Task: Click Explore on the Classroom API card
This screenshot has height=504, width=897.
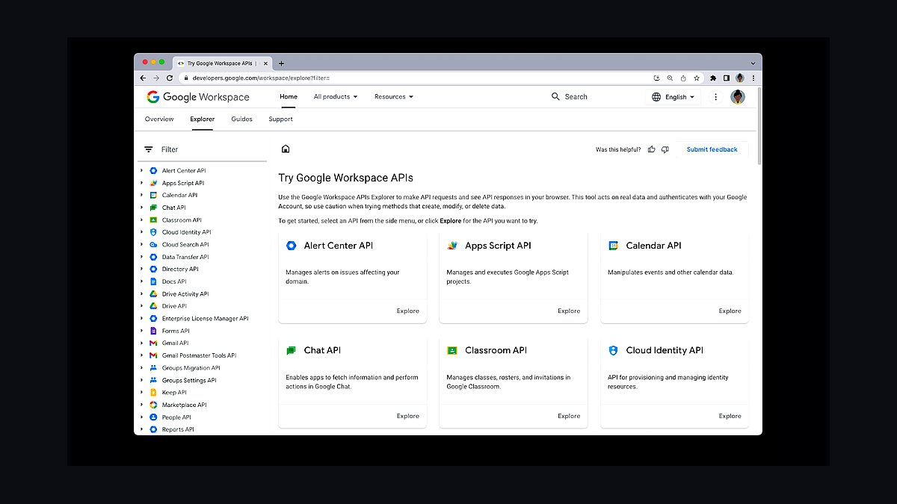Action: coord(569,416)
